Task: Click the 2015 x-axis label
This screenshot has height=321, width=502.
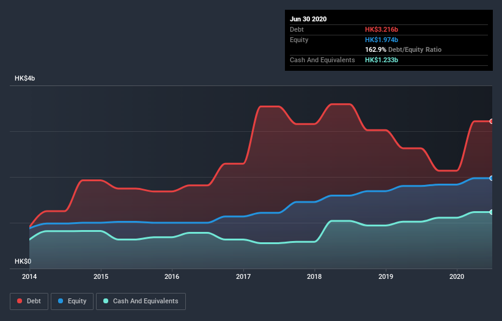Action: coord(101,276)
